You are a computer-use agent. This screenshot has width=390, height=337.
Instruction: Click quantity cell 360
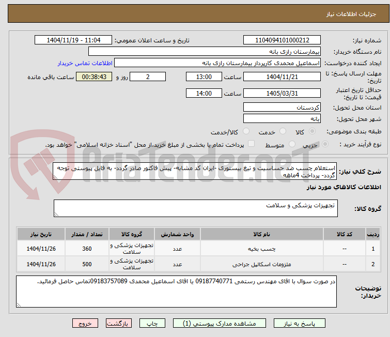(x=87, y=249)
